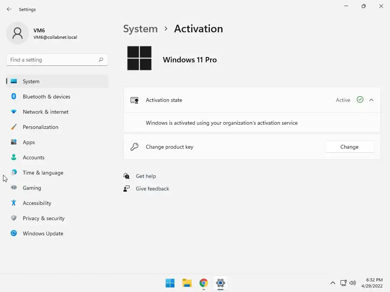Screen dimensions: 390x292
Task: Click the Active status text
Action: tap(343, 100)
